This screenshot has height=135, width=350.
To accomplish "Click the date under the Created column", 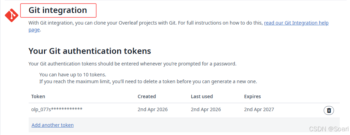I will 152,109.
